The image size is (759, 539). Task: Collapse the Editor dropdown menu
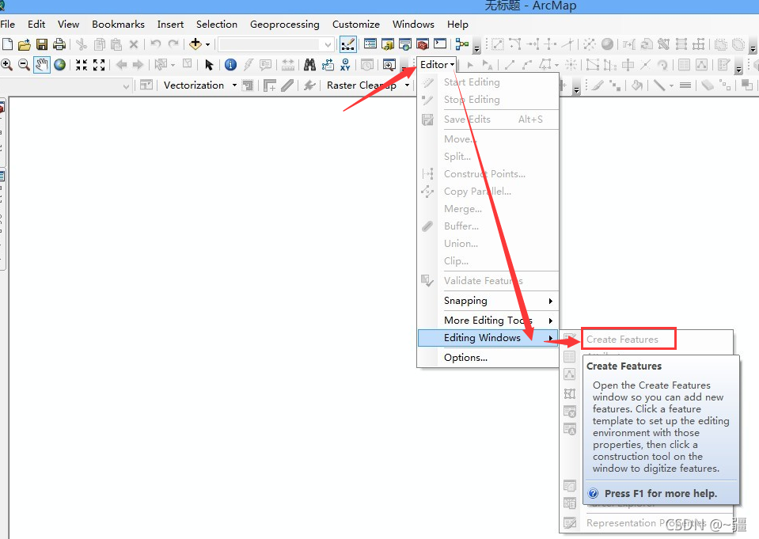438,64
